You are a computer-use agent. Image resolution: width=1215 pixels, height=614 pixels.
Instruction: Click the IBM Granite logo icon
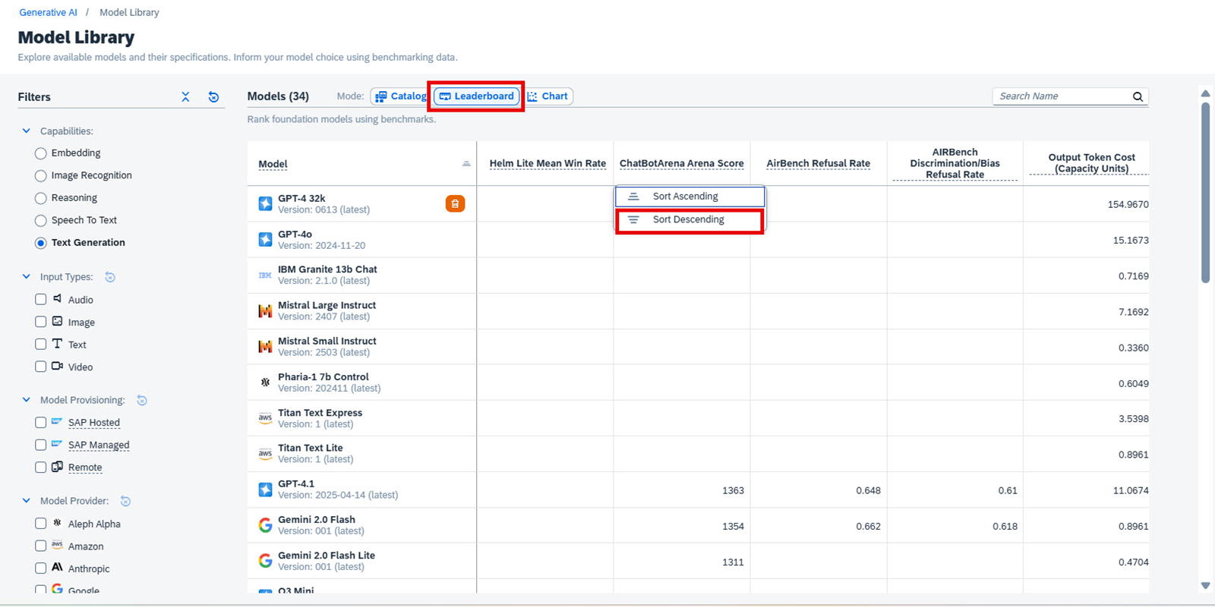pos(265,276)
